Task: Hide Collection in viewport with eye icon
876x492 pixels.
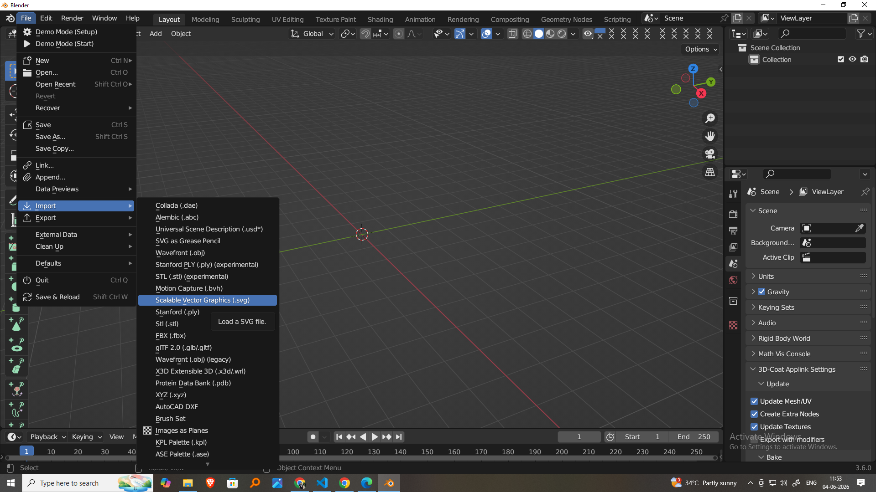Action: (852, 59)
